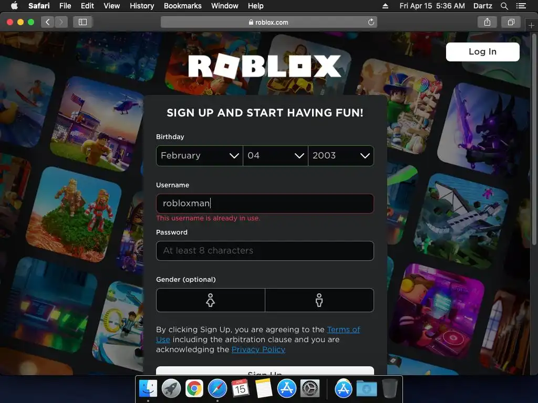Click the Apple menu icon
The image size is (538, 403).
14,6
